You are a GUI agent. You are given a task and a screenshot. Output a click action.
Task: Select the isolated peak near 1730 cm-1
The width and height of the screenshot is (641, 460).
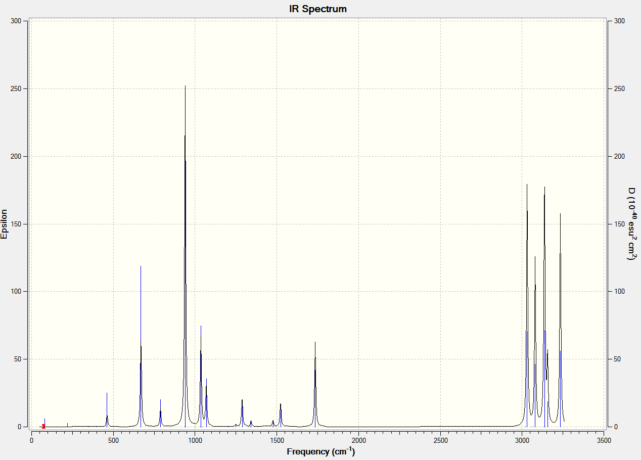315,384
